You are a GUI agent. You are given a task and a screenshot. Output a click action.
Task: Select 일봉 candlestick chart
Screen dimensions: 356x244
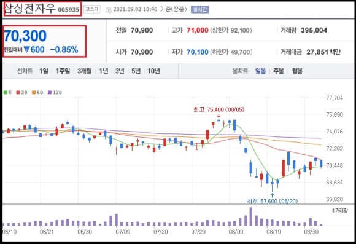[x=260, y=71]
